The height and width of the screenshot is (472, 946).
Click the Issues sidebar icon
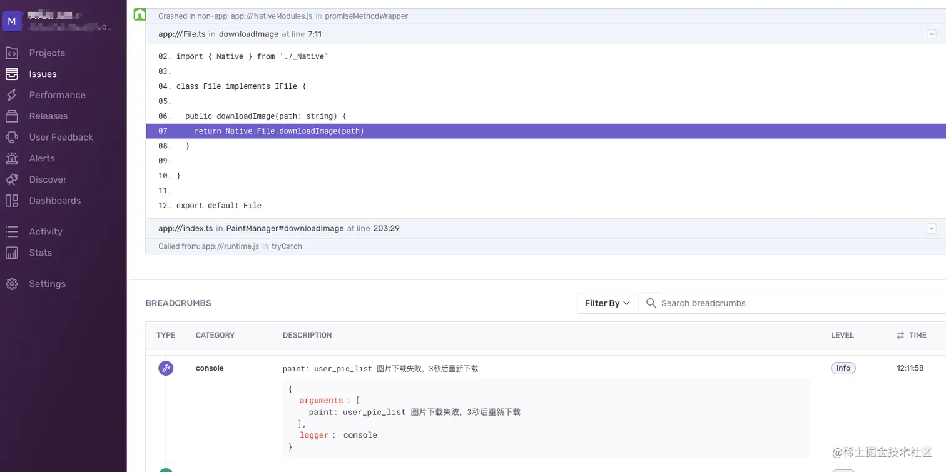(12, 74)
